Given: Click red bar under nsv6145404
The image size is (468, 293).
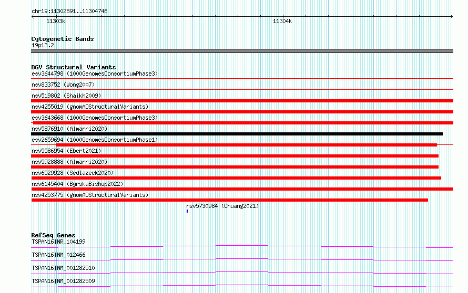Looking at the screenshot, I should pyautogui.click(x=242, y=189).
